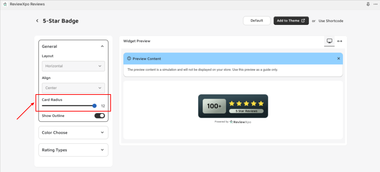Dismiss the Preview Content banner
The width and height of the screenshot is (380, 172).
339,58
